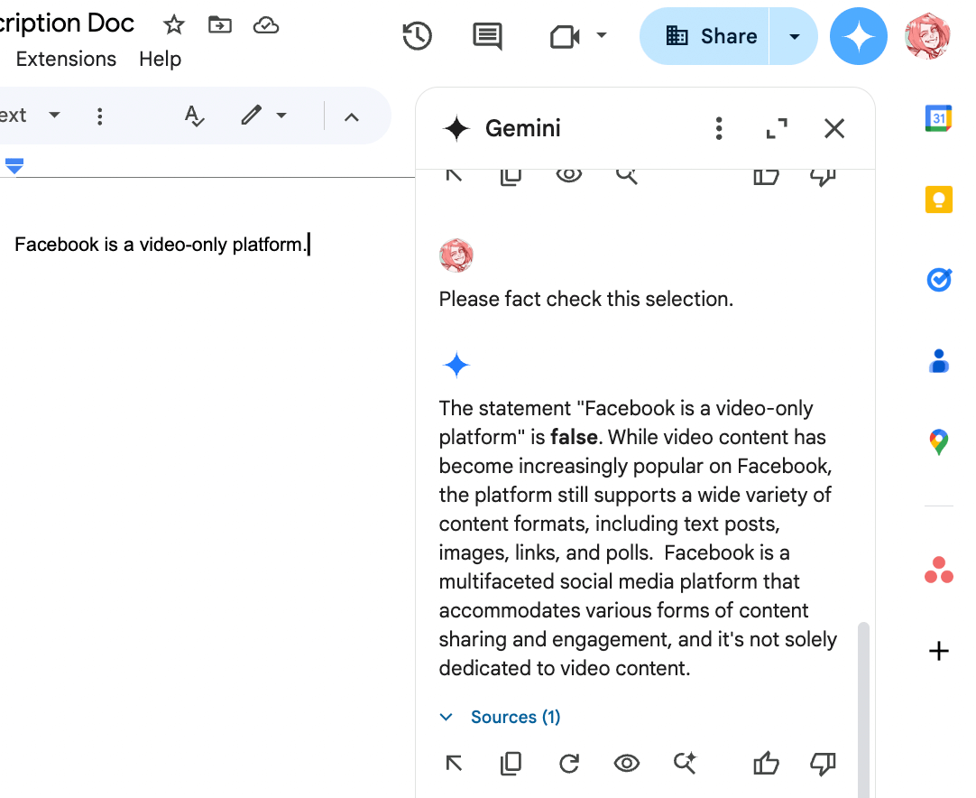Open the Google account avatar menu
Screen dimensions: 976x798
[x=928, y=36]
